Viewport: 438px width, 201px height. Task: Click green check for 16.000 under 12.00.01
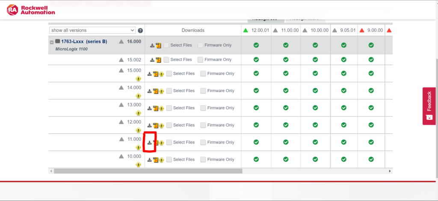coord(256,45)
